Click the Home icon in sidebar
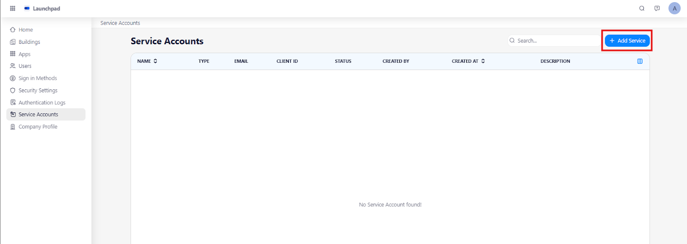687x244 pixels. 13,30
